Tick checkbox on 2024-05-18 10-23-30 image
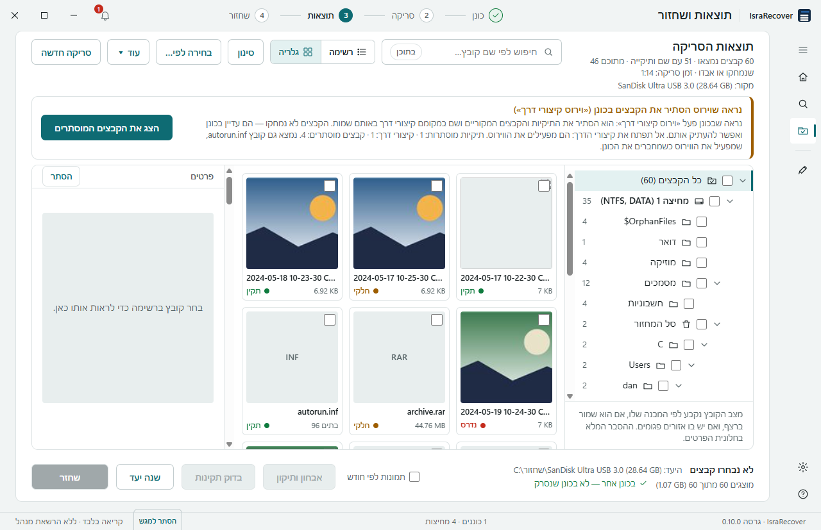 330,186
